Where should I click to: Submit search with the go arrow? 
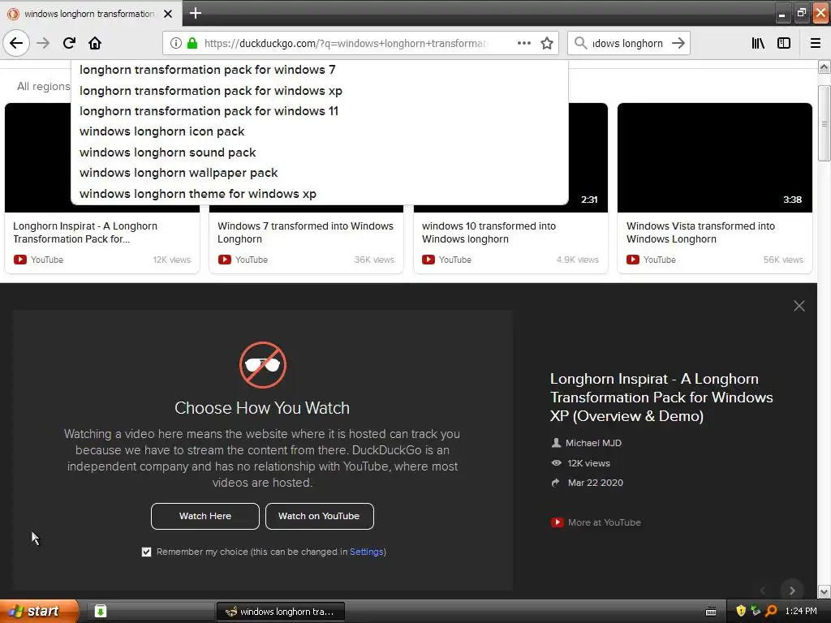pos(678,44)
